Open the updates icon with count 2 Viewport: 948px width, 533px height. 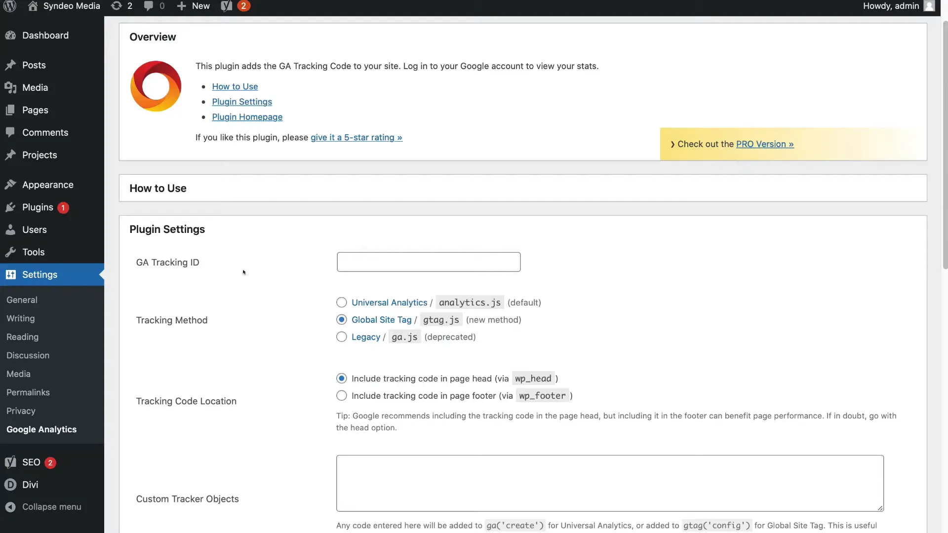[x=116, y=6]
